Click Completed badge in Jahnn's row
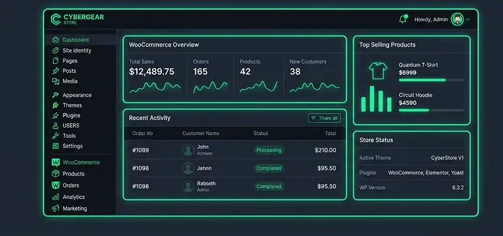 (269, 168)
